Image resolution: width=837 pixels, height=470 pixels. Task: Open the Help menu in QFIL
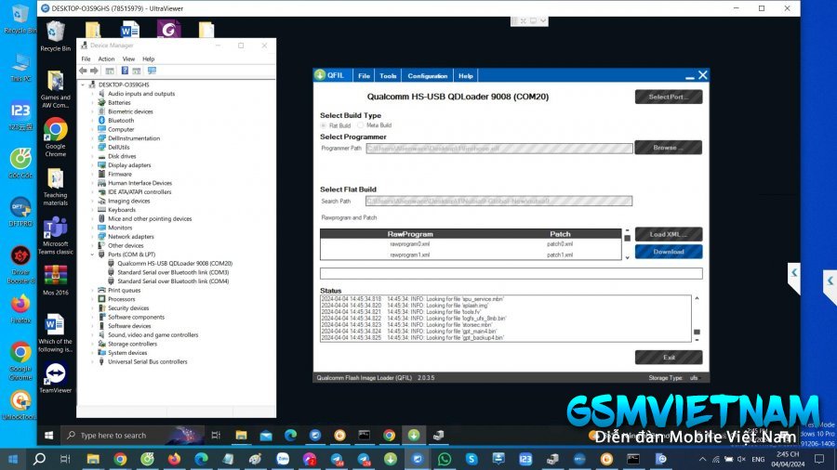click(466, 75)
